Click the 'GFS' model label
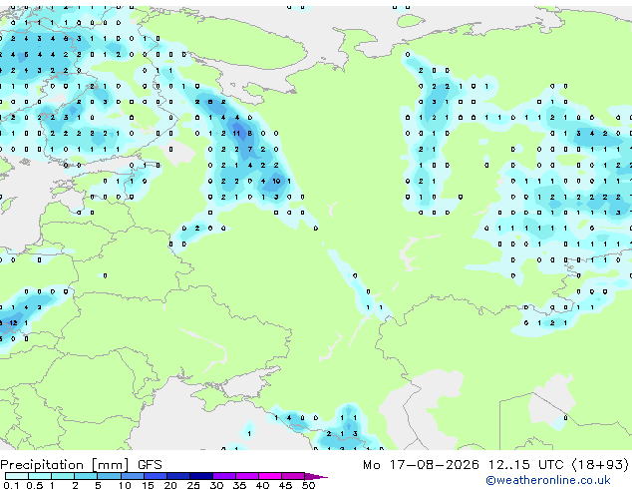The height and width of the screenshot is (489, 632). coord(150,465)
